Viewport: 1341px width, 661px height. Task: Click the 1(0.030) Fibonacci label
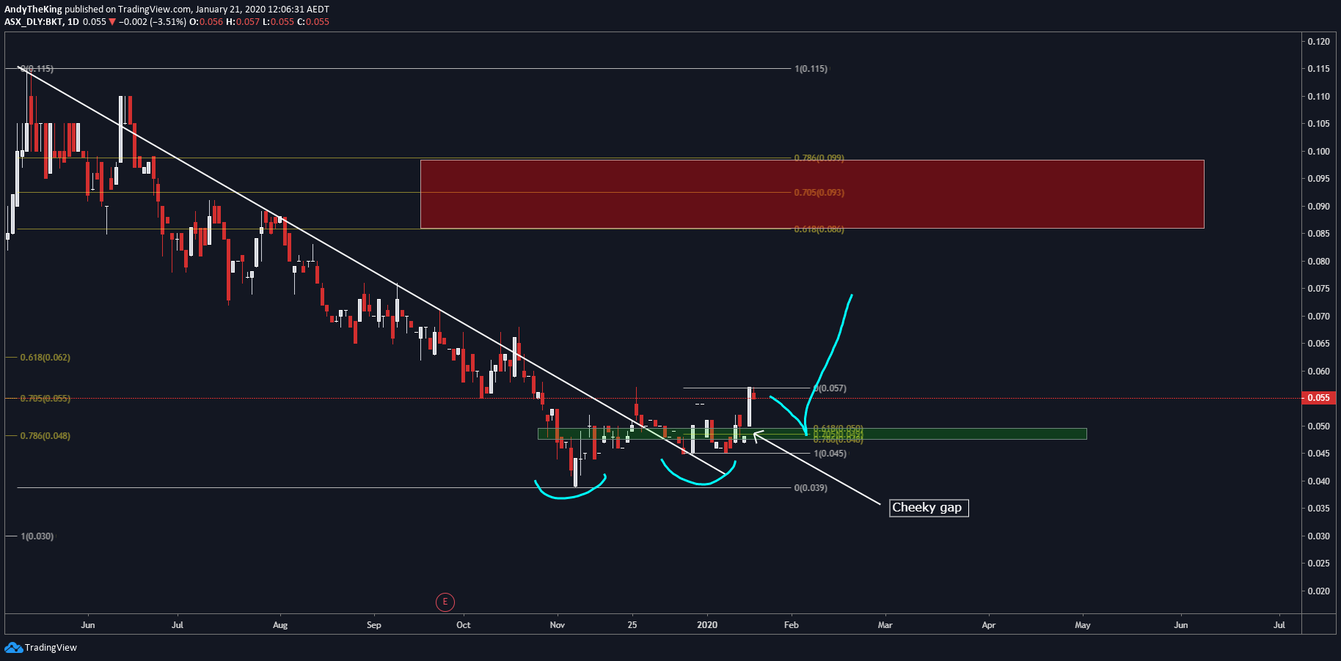point(37,536)
